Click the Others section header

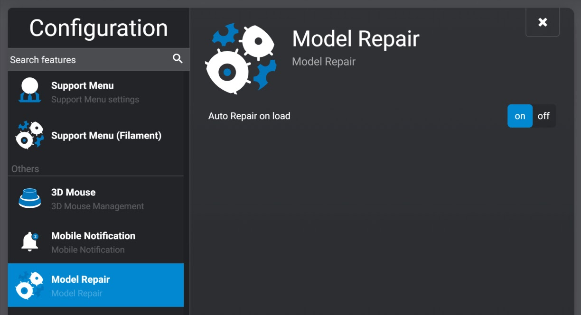coord(25,168)
